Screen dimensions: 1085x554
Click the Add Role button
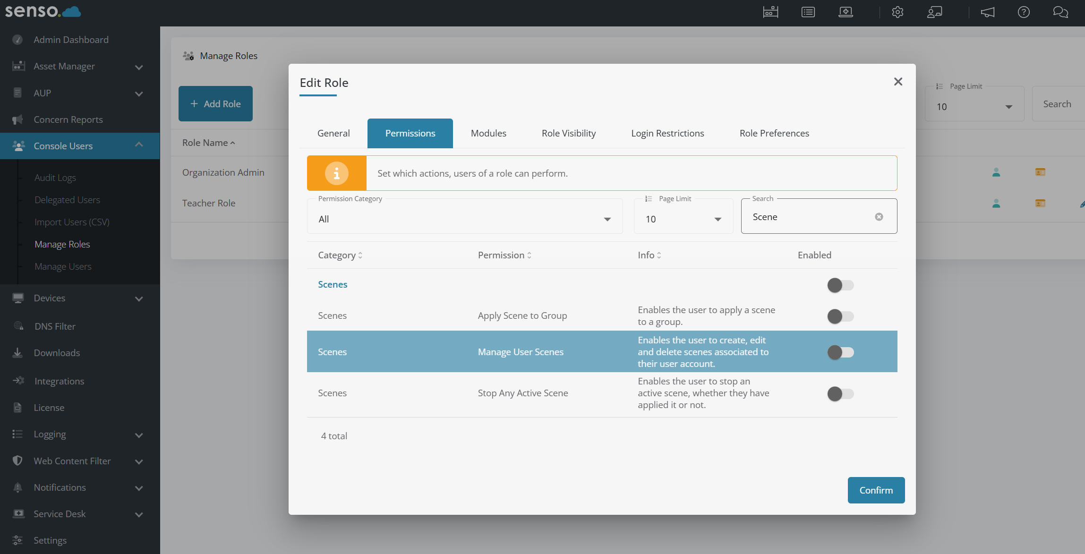click(x=215, y=104)
